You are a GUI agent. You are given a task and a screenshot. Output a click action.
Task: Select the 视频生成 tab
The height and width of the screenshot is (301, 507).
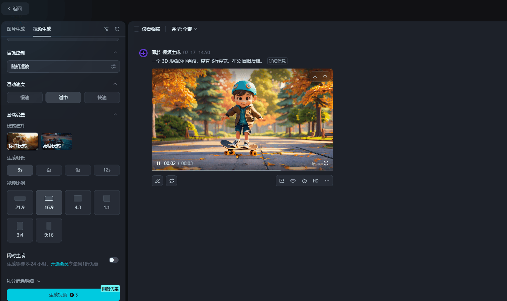pyautogui.click(x=42, y=29)
